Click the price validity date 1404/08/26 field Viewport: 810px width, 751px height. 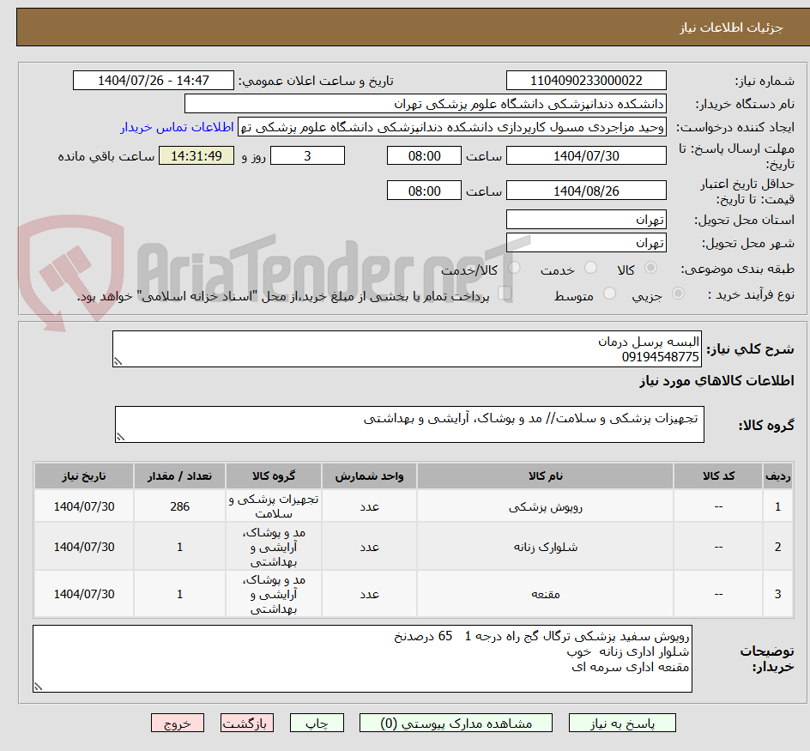tap(586, 191)
